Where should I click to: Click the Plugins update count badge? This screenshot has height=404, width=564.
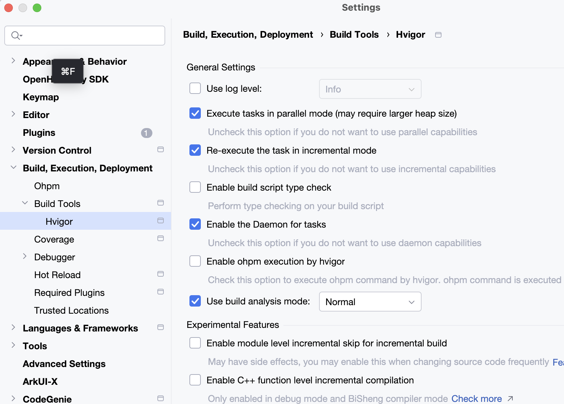click(x=146, y=133)
